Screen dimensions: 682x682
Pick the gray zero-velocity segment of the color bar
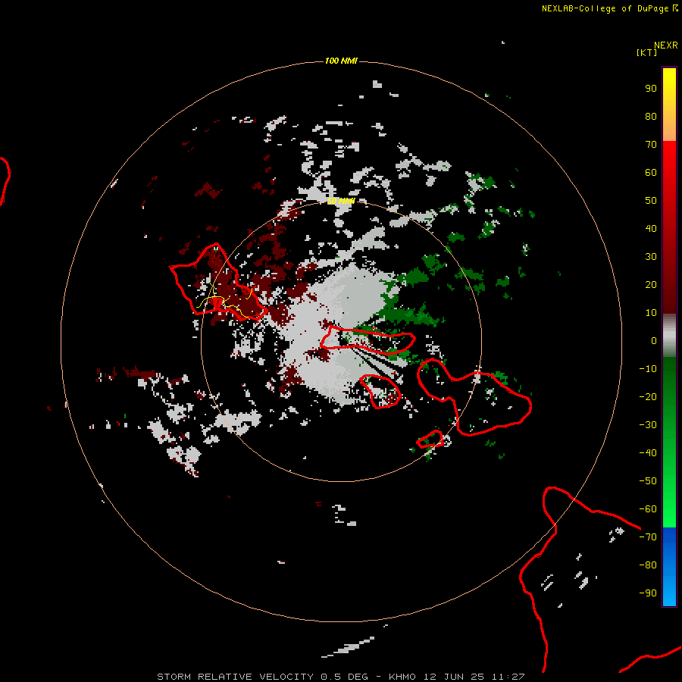point(669,336)
